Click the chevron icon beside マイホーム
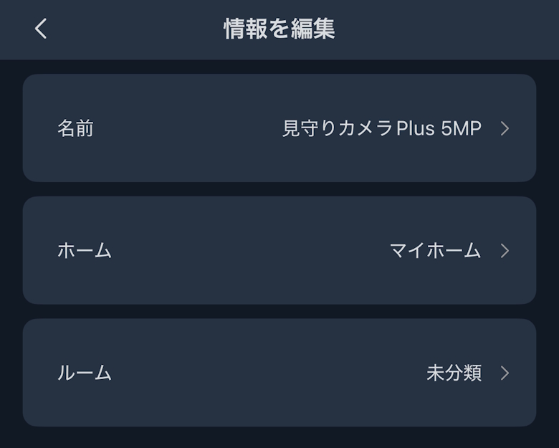 click(505, 250)
